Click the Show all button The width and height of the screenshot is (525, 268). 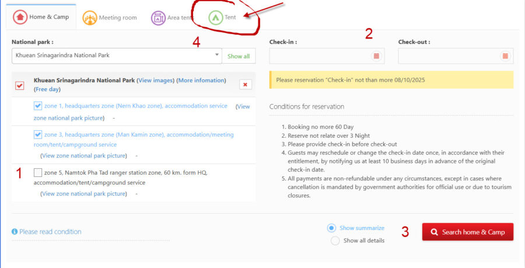tap(239, 56)
